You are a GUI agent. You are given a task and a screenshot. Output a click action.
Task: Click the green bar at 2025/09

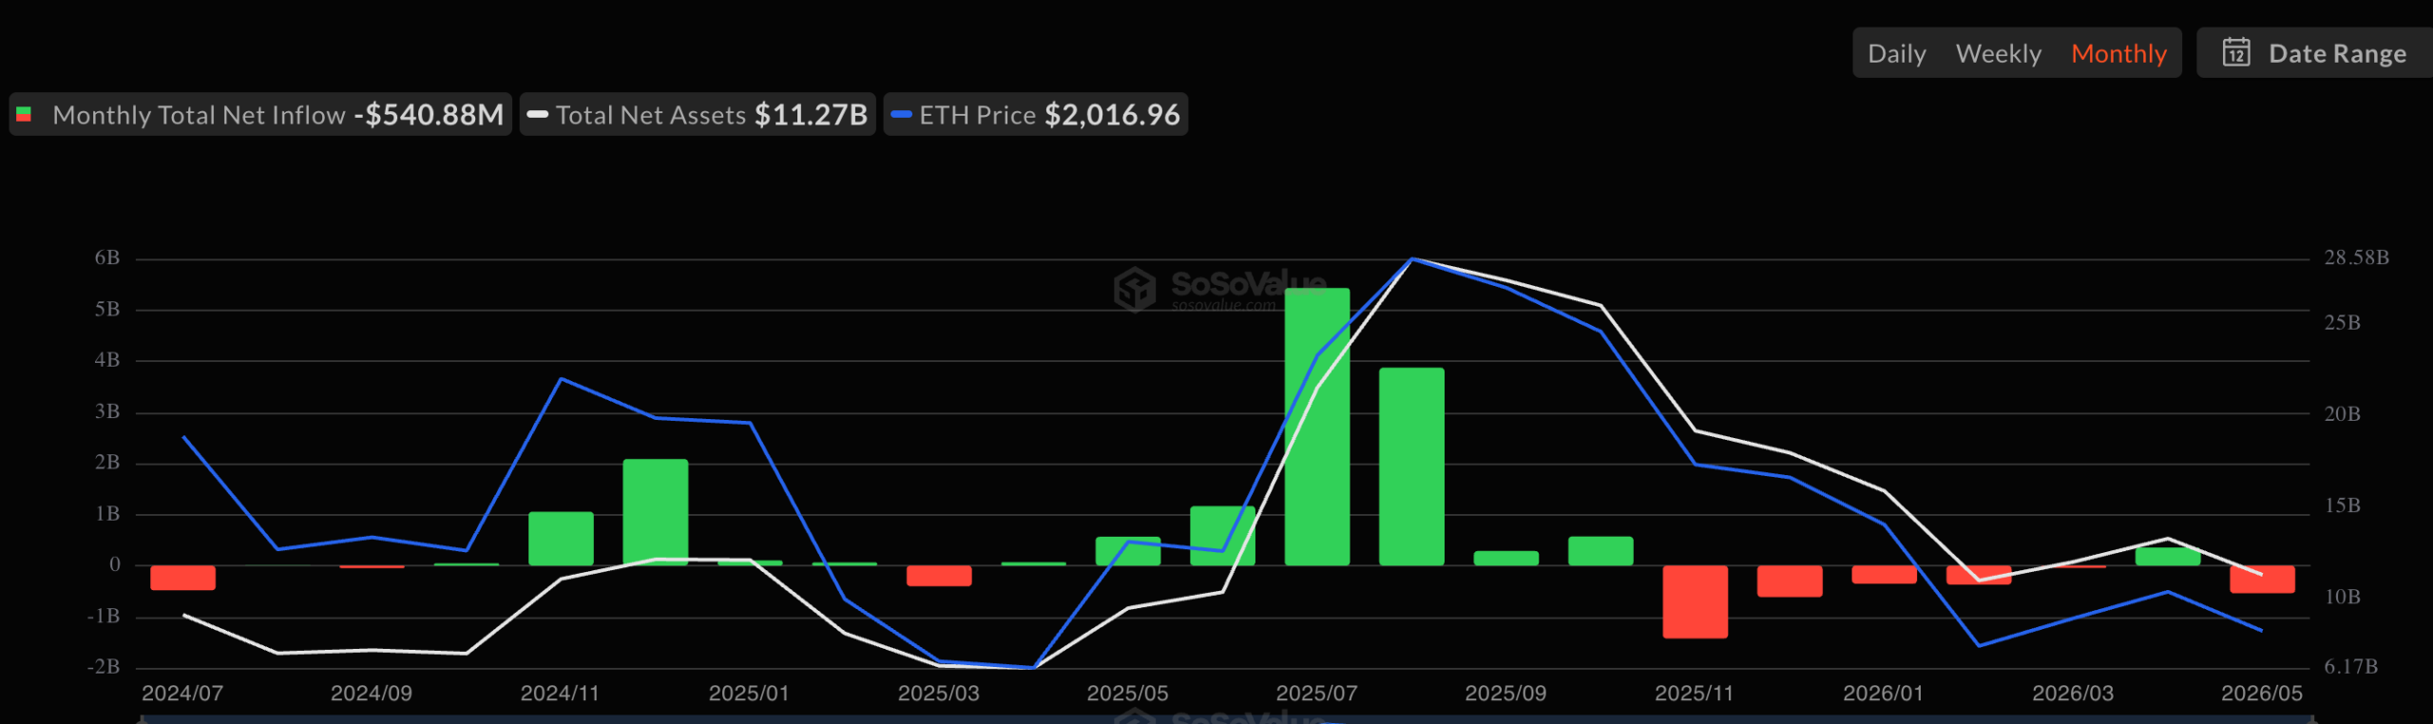[1506, 558]
